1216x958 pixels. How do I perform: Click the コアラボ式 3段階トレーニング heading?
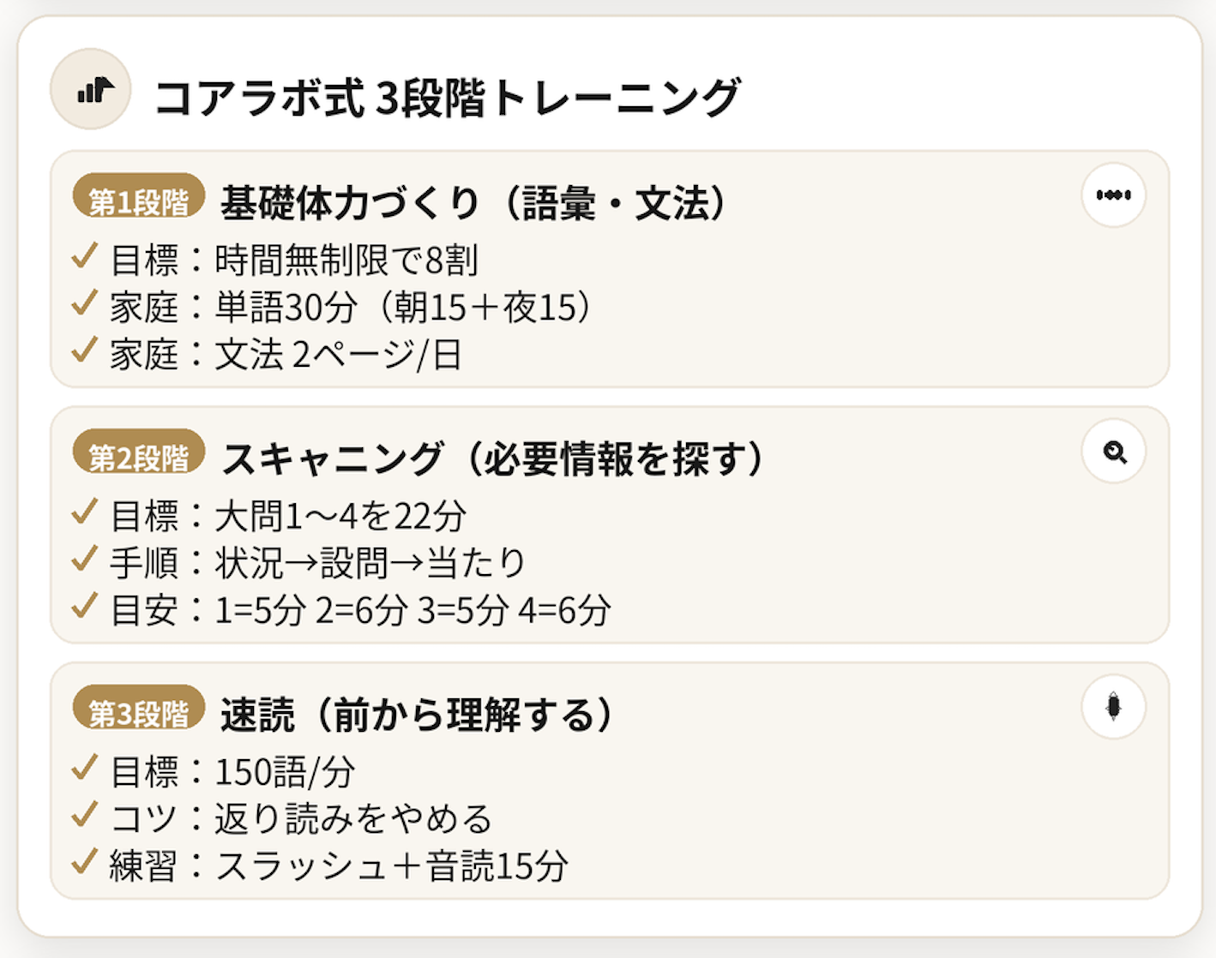pos(446,98)
